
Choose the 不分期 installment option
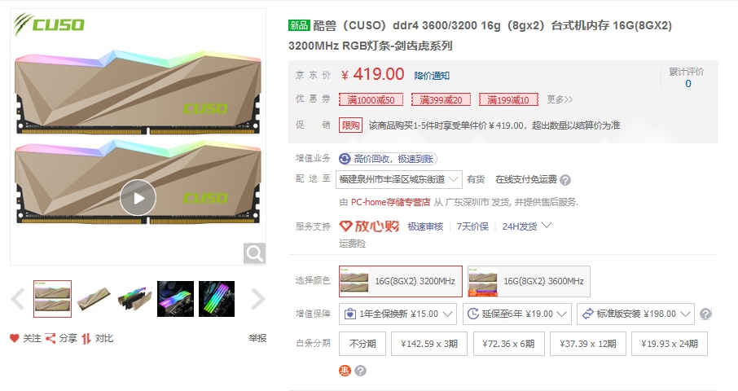click(362, 344)
